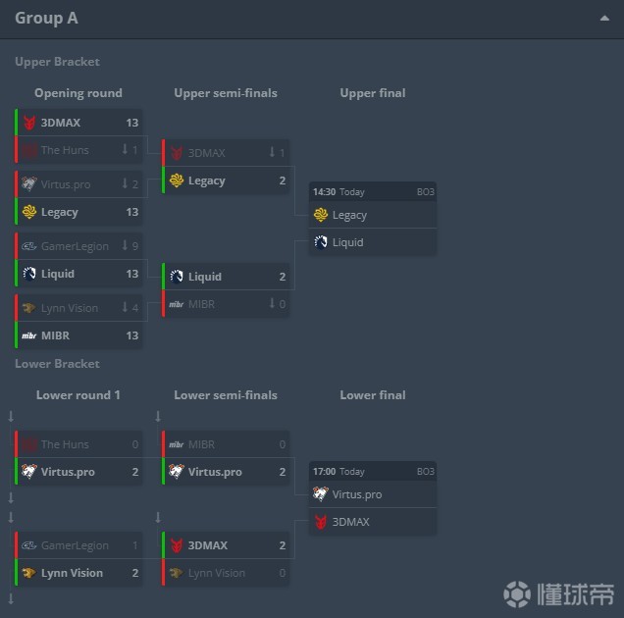Click The Huns logo in Opening round

point(29,150)
